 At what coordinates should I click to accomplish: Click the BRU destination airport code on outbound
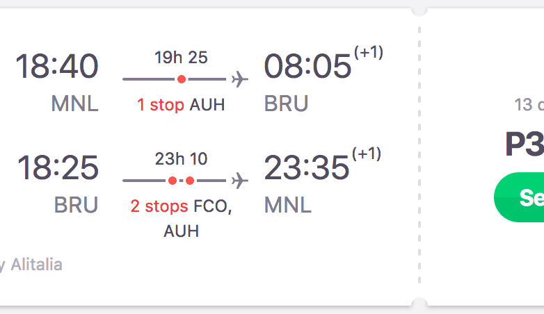tap(286, 104)
